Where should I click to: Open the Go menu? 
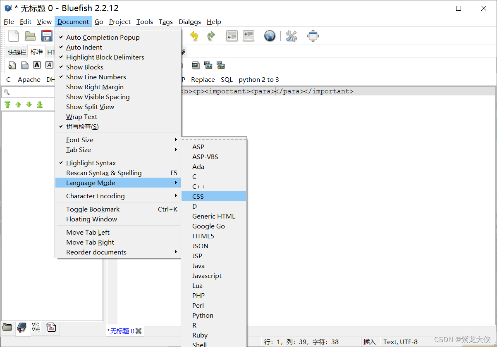(x=99, y=21)
